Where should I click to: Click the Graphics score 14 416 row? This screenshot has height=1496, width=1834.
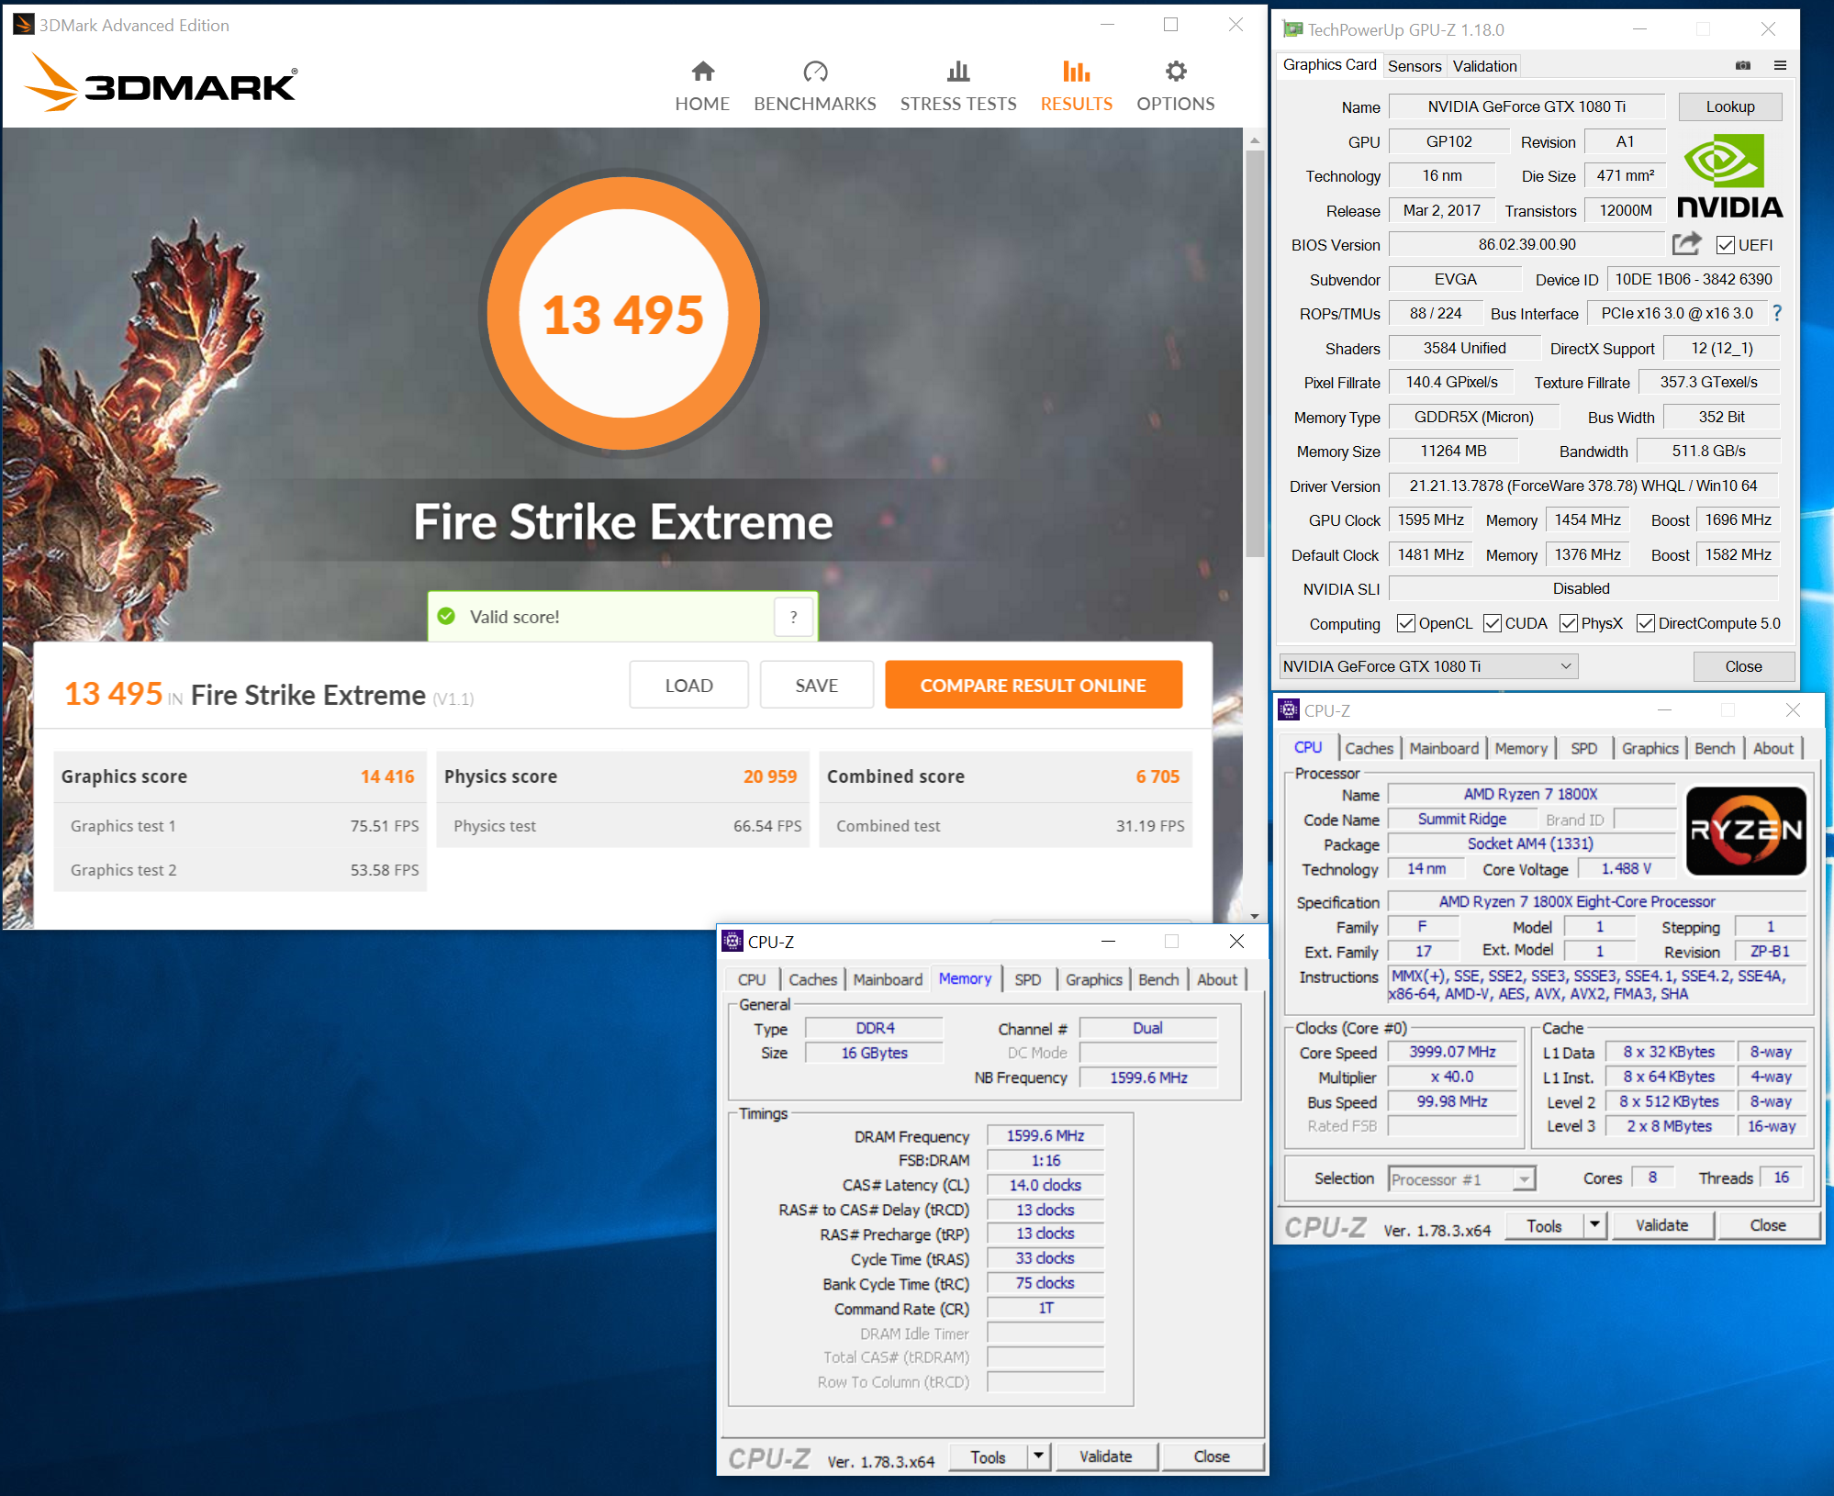(x=240, y=776)
